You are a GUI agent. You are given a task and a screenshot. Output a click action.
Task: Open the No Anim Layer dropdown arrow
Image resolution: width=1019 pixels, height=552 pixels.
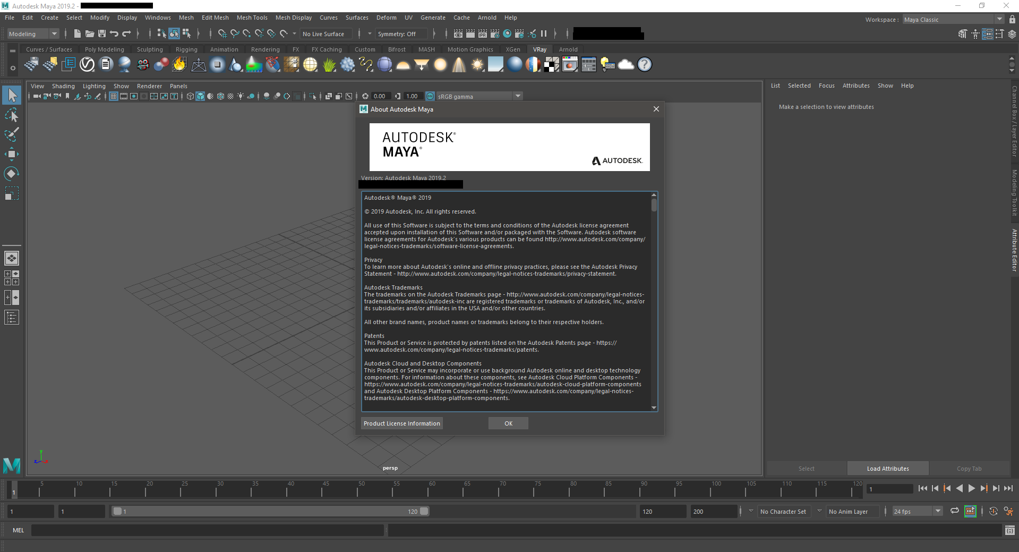point(819,511)
